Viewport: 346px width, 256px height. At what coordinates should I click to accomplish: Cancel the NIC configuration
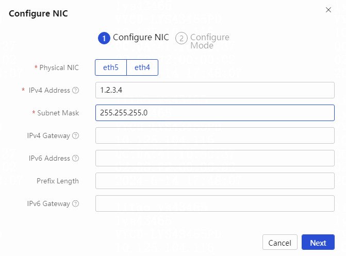coord(280,242)
